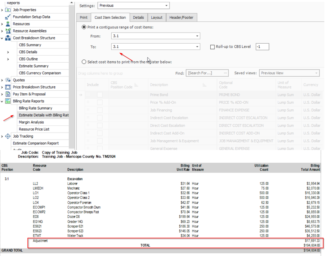The height and width of the screenshot is (256, 325).
Task: Click the Job Properties icon in the sidebar
Action: (8, 10)
